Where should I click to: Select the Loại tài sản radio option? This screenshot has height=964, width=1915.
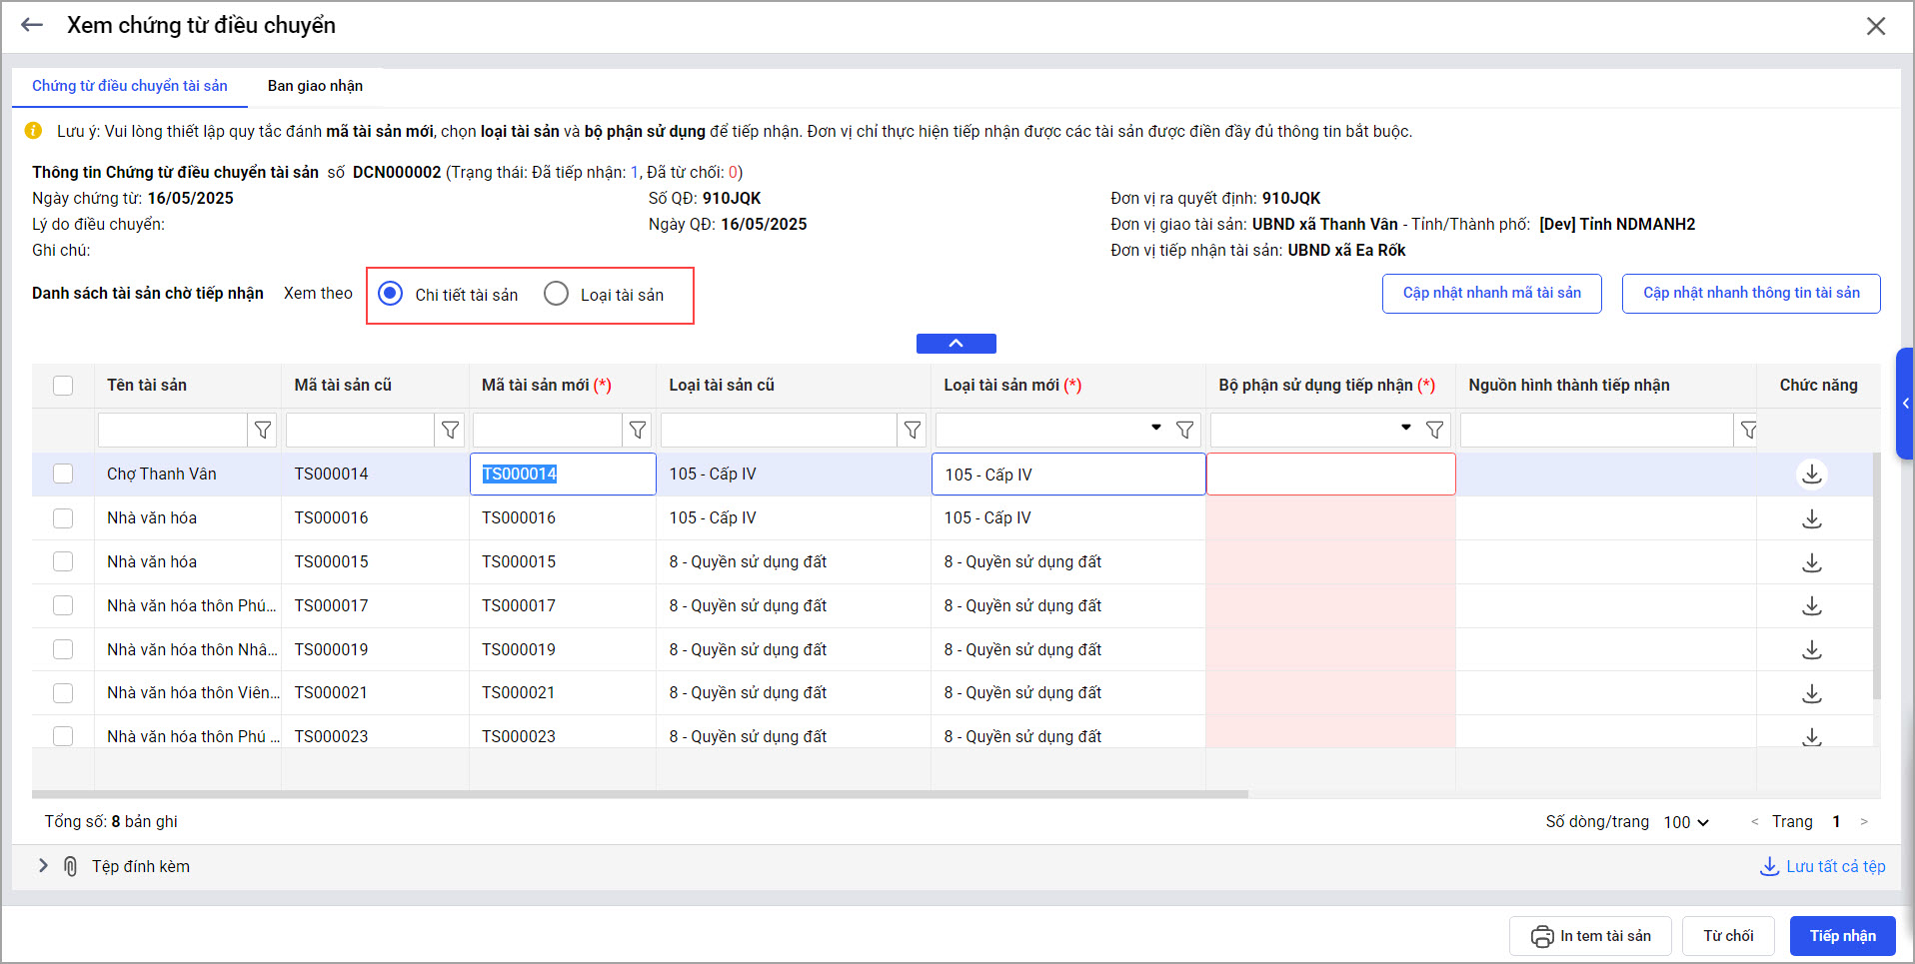tap(557, 294)
